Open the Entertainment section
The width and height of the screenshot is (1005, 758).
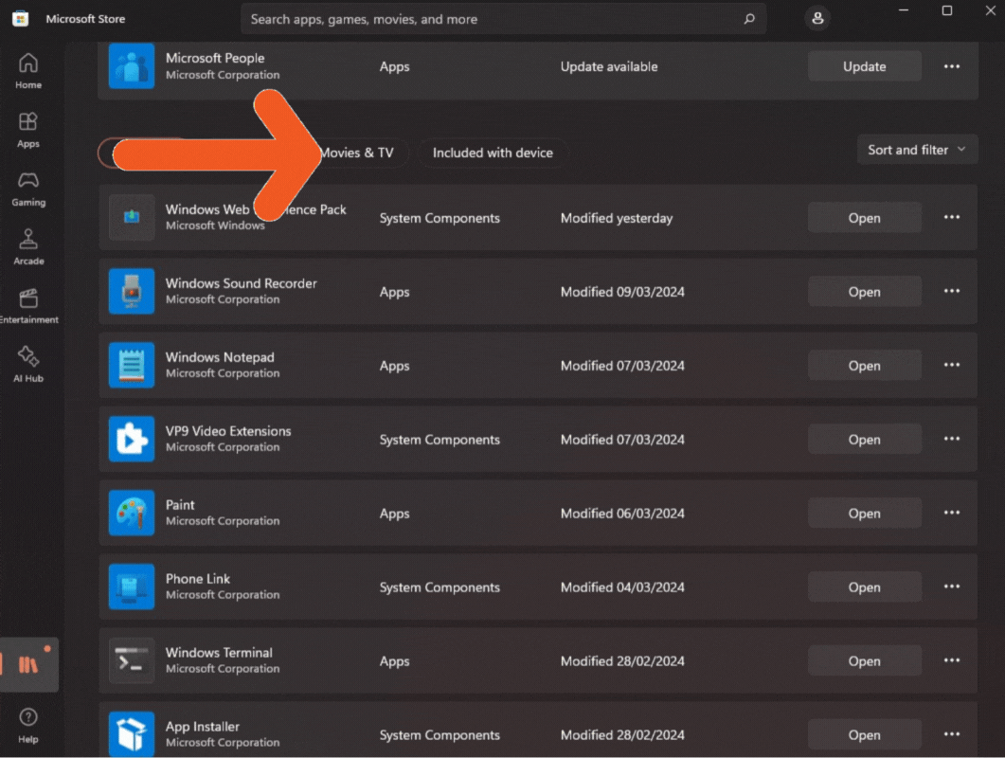tap(28, 306)
